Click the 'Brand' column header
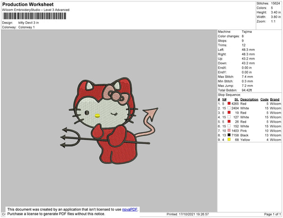 click(x=275, y=100)
